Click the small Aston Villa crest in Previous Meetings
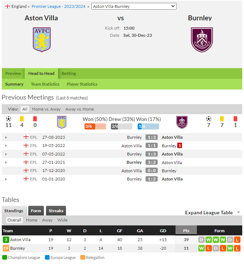This screenshot has height=265, width=244. (x=62, y=122)
